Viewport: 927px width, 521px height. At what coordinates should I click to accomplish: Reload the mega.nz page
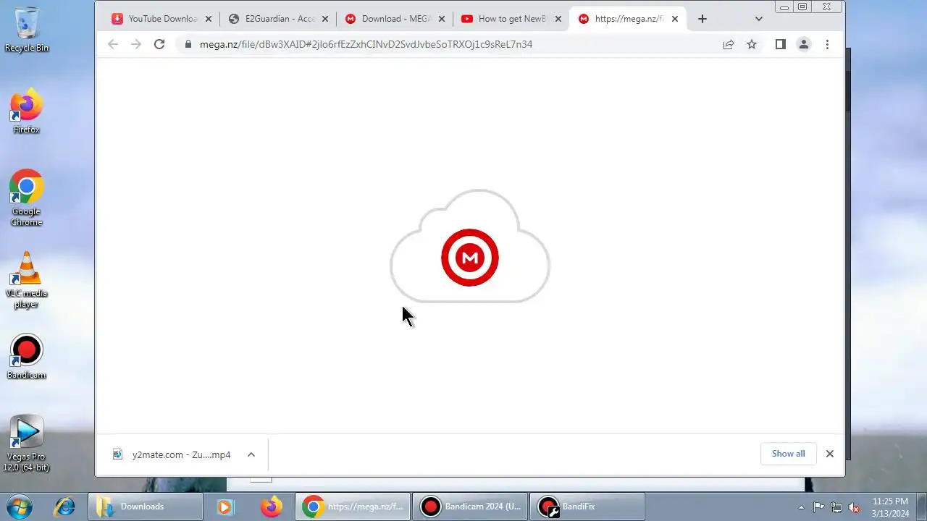159,44
